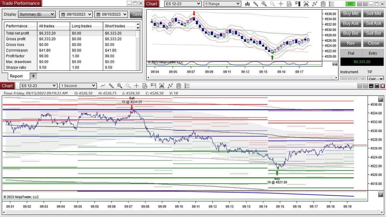386x217 pixels.
Task: Open end date 09/15/2023 picker
Action: [111, 14]
